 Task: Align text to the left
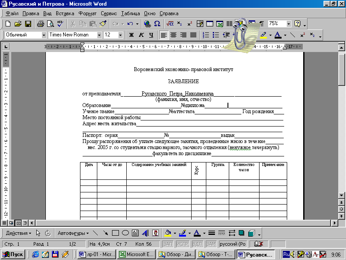163,35
